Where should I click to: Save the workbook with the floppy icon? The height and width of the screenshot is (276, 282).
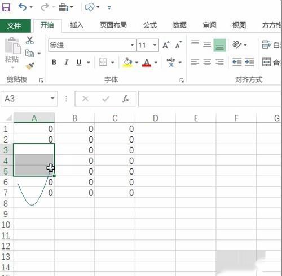[x=6, y=7]
